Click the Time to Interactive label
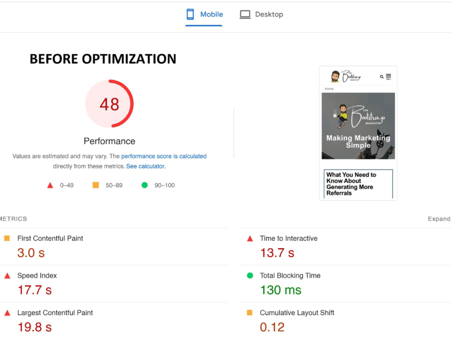The height and width of the screenshot is (338, 451). 289,238
